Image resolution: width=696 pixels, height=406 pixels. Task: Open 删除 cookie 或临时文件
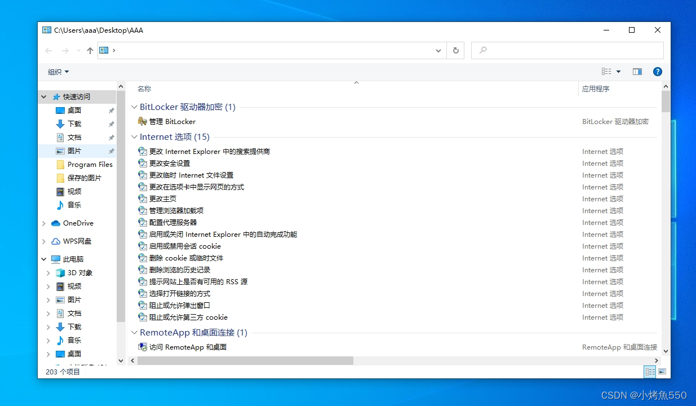[186, 258]
